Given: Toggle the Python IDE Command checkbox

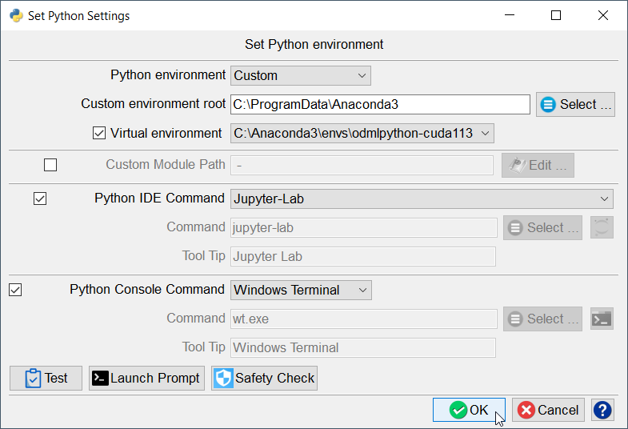Looking at the screenshot, I should click(40, 198).
